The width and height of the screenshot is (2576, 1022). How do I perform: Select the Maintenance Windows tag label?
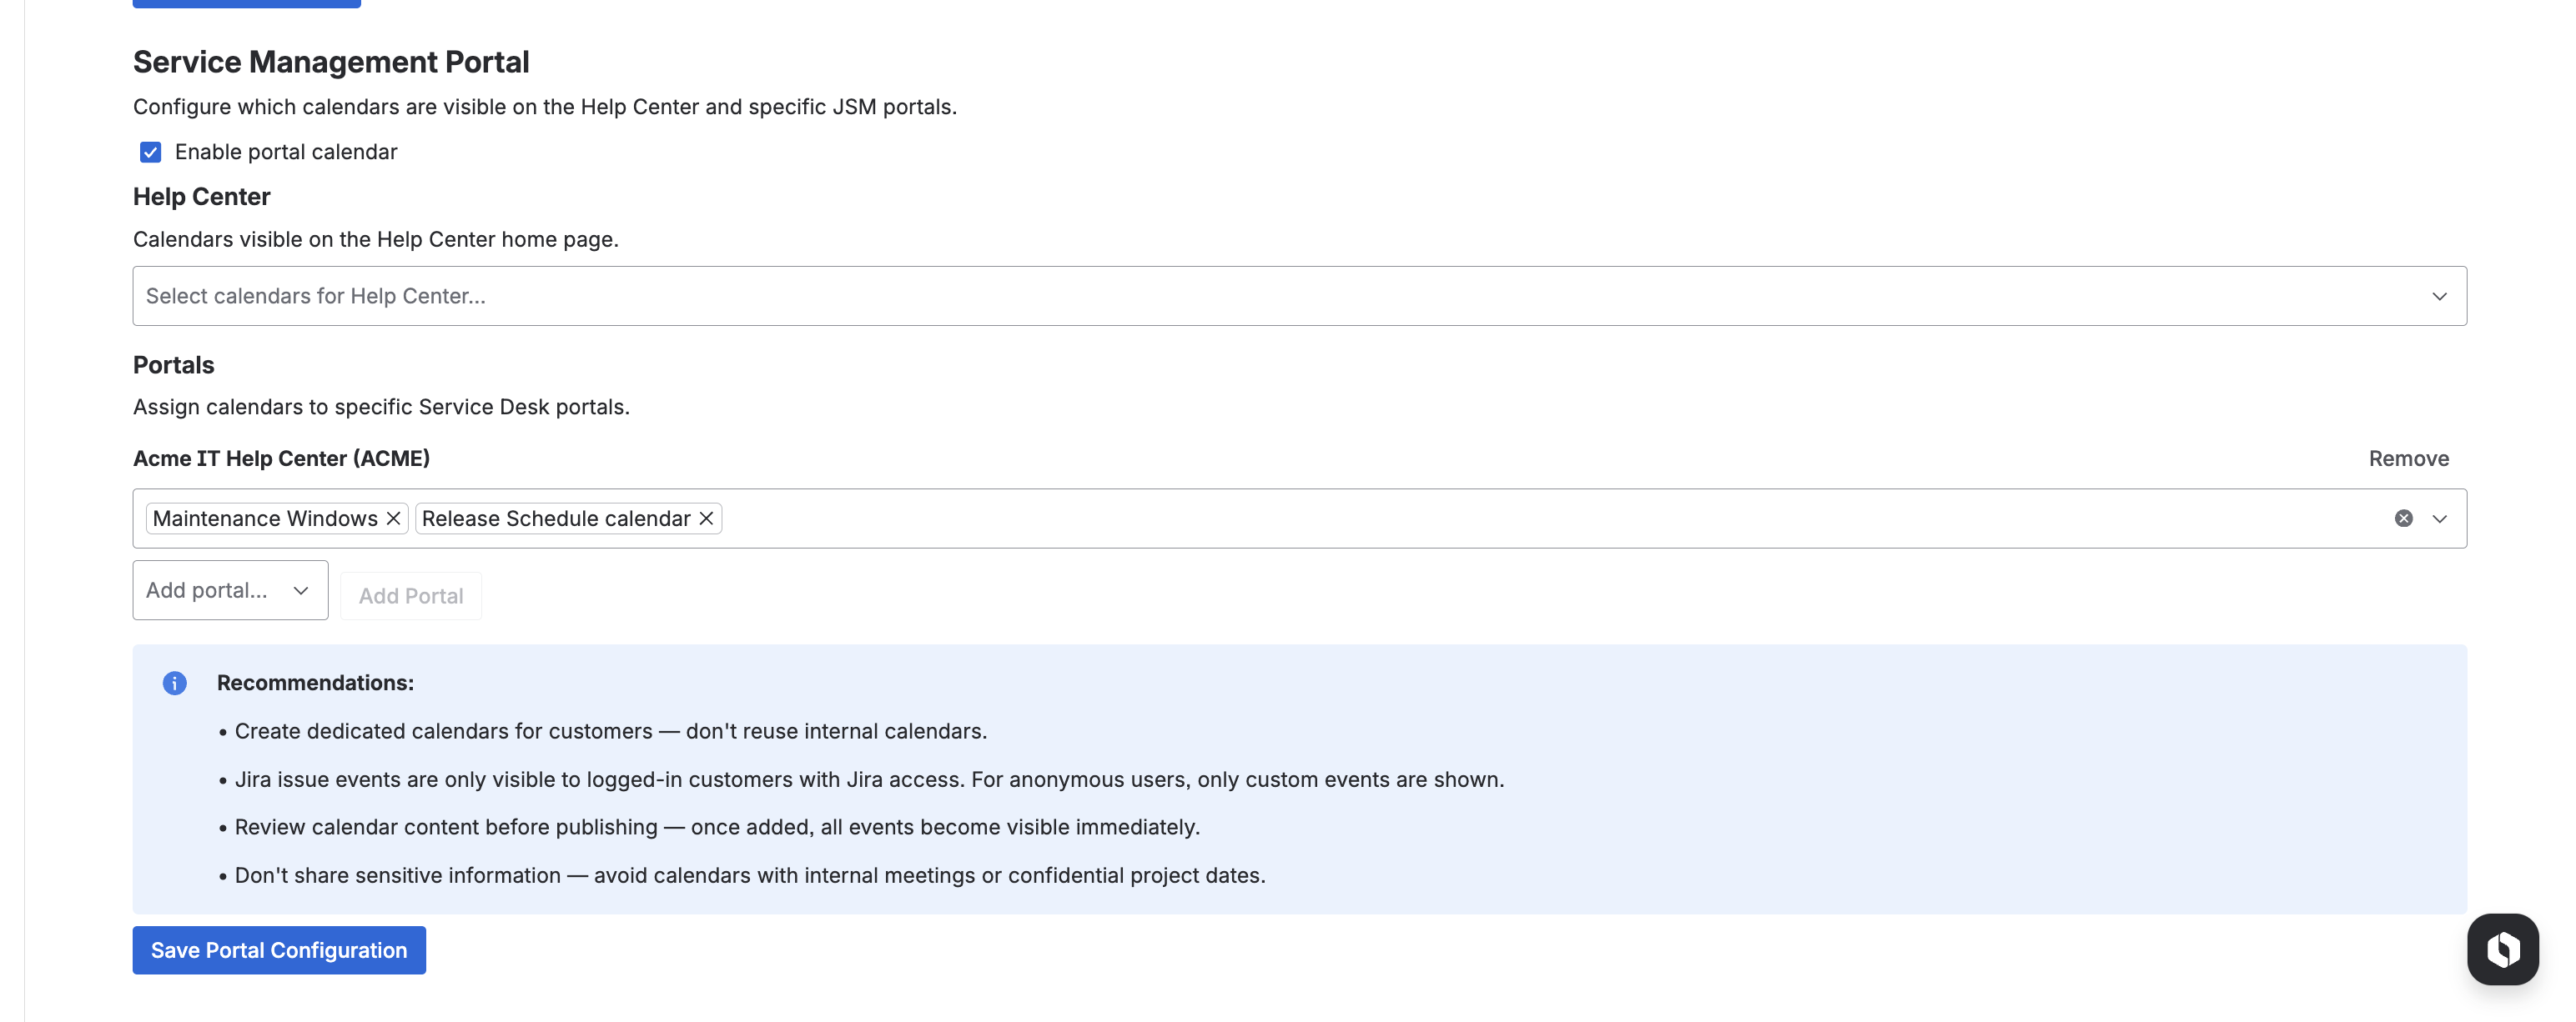(265, 518)
